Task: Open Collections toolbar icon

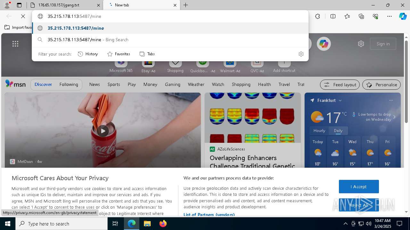Action: point(361,16)
